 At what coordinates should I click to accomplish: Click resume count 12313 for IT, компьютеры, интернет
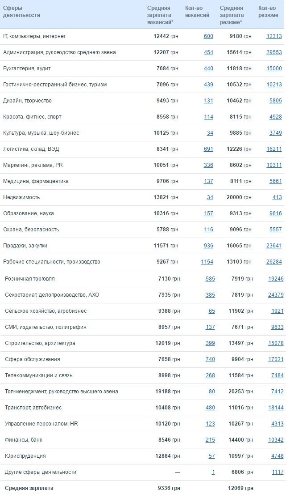click(274, 36)
